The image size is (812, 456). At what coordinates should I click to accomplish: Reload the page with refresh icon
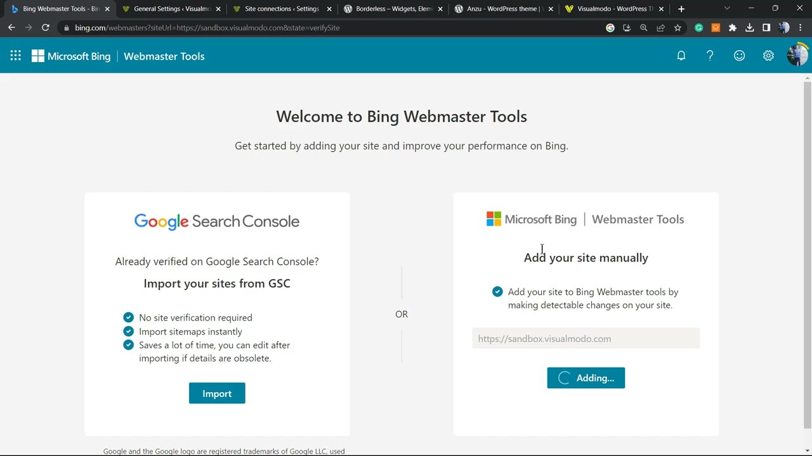pos(46,28)
